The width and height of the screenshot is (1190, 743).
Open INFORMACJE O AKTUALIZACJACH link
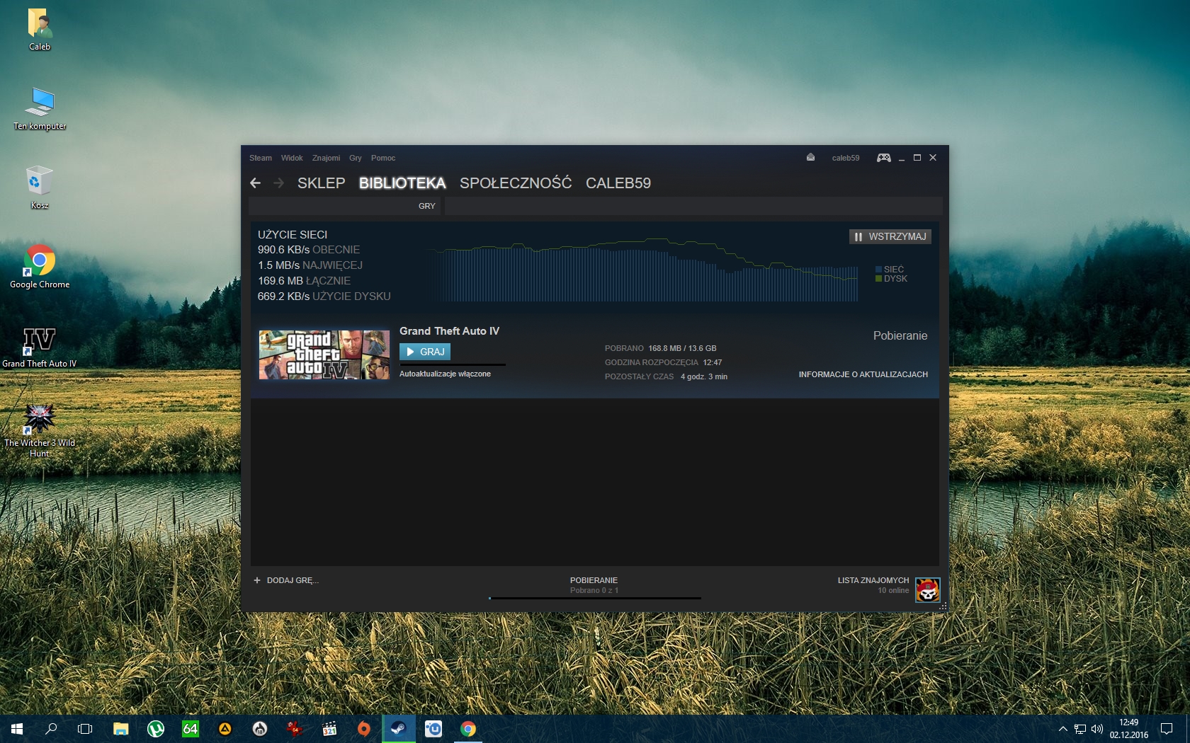coord(863,374)
